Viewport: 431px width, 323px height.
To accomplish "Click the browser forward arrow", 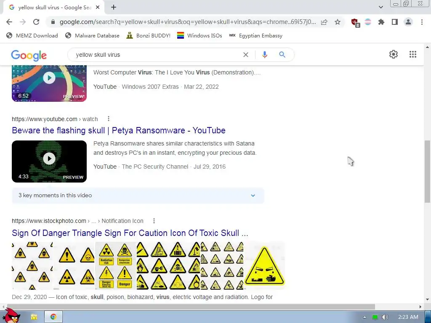I will pos(23,22).
